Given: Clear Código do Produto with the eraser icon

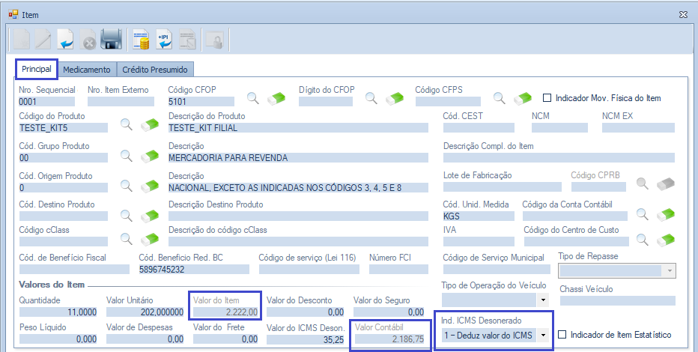Looking at the screenshot, I should [x=150, y=124].
